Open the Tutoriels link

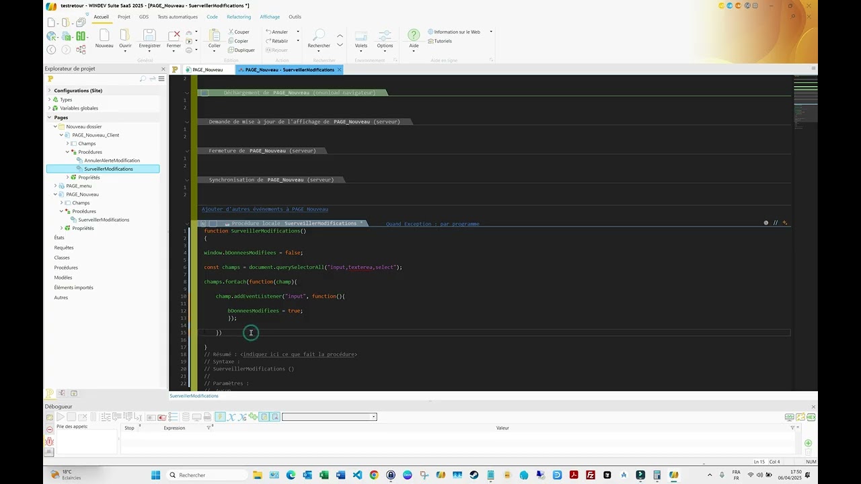click(x=439, y=41)
